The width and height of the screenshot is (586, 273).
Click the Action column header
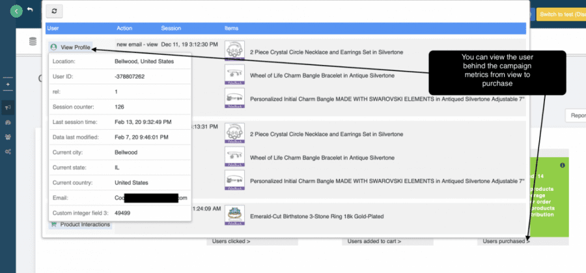tap(124, 29)
